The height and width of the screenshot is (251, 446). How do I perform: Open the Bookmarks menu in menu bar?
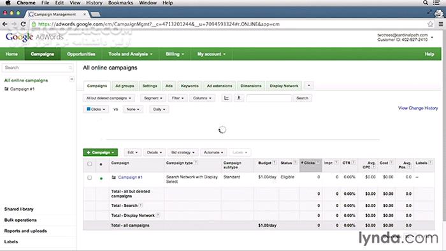[120, 3]
